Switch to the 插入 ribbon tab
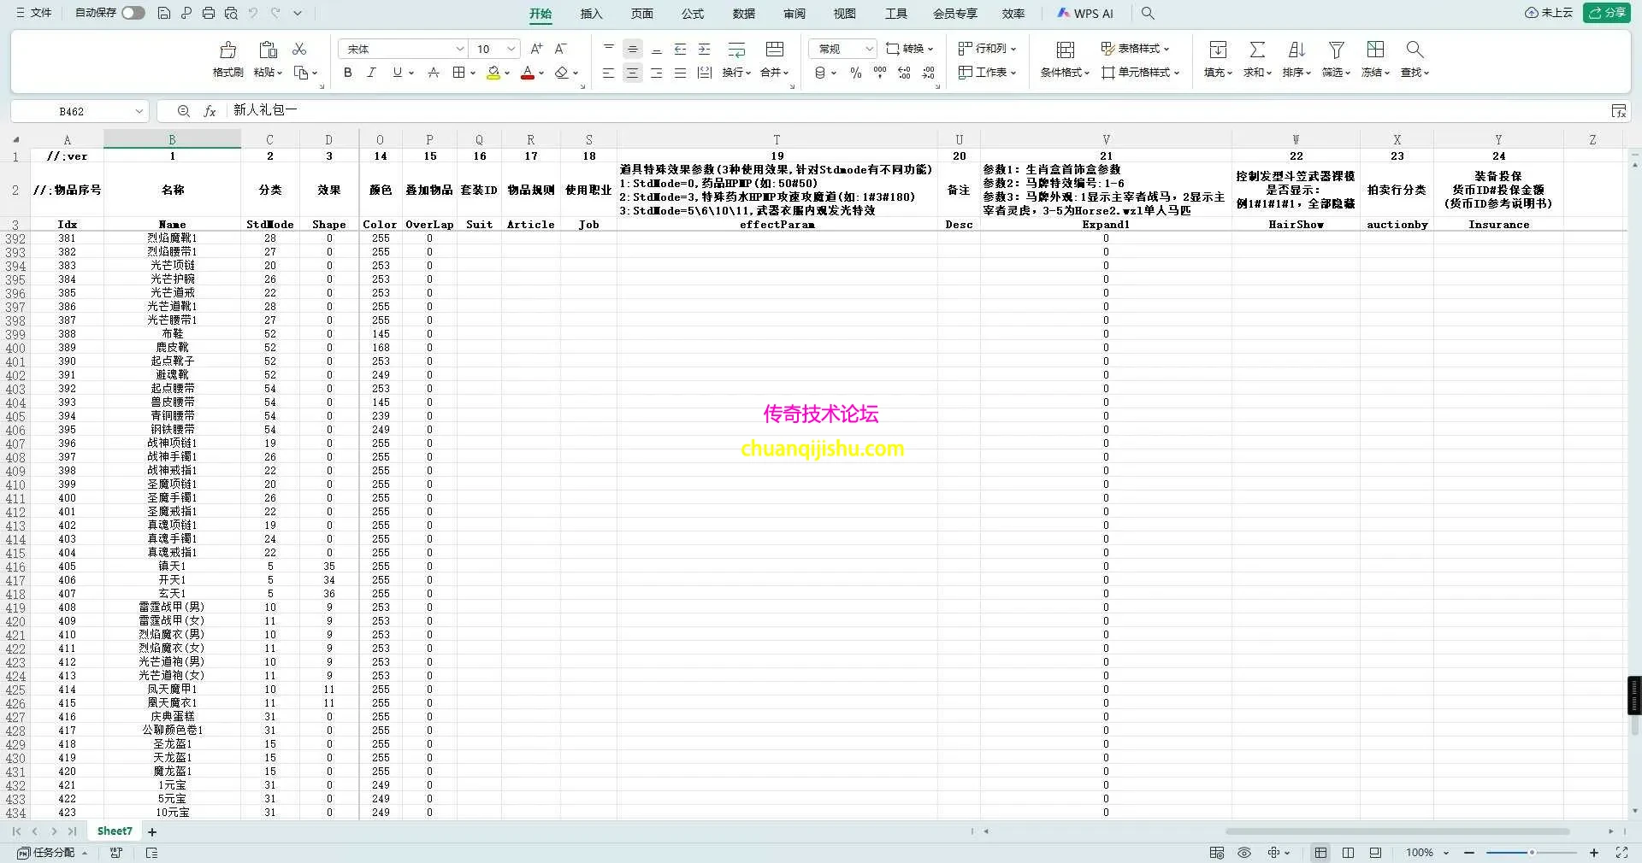 click(590, 15)
